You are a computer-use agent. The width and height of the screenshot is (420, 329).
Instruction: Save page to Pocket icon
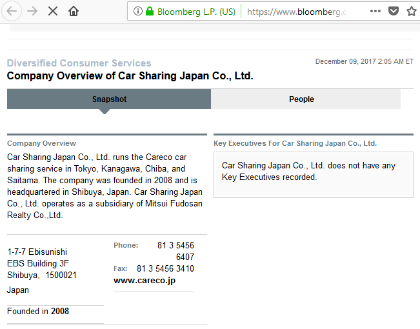[393, 11]
